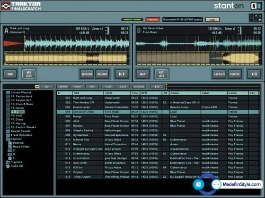This screenshot has height=198, width=265.
Task: Select track 011 Nexus
Action: (x=158, y=144)
